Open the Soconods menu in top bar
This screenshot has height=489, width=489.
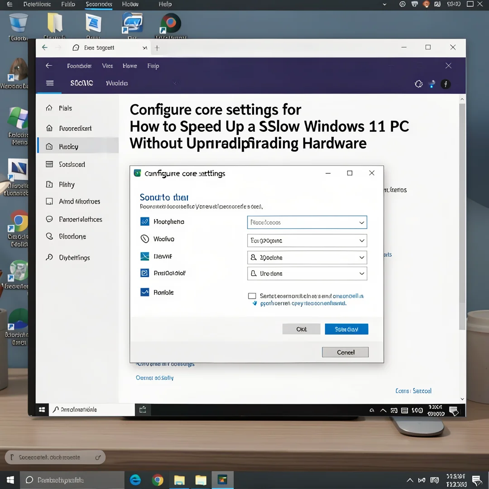tap(99, 5)
